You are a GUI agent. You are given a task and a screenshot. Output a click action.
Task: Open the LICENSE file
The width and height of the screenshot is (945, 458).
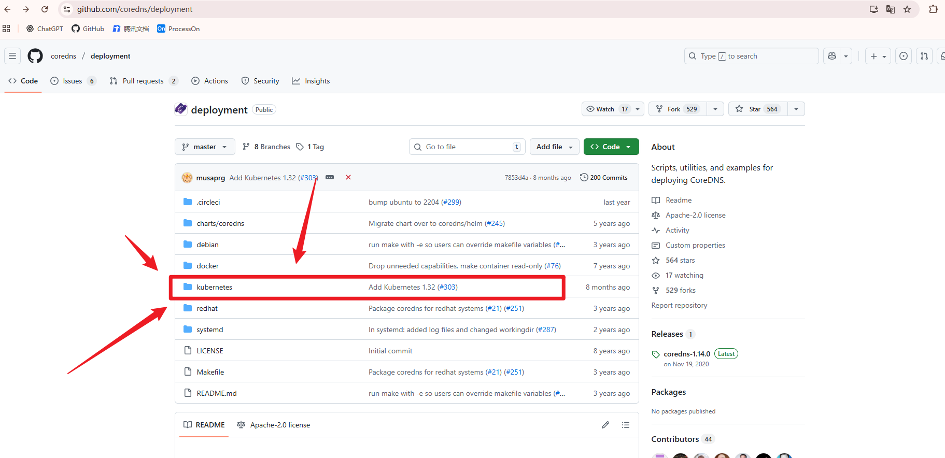[210, 351]
